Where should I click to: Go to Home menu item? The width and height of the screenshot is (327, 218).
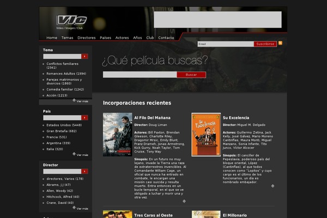point(52,38)
